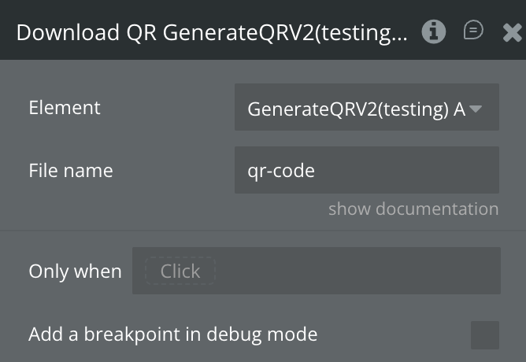Click the Download QR panel title
526x362 pixels.
(x=212, y=32)
